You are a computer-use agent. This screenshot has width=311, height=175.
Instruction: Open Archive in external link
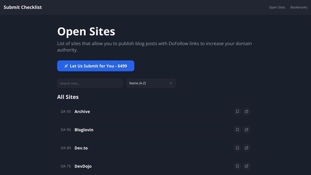click(x=246, y=111)
